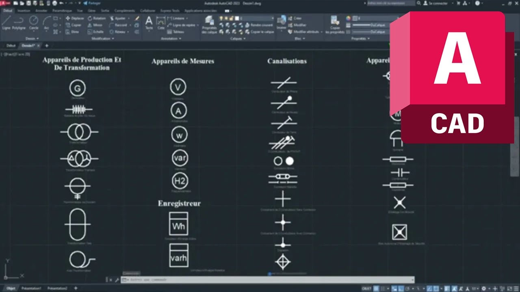Add a new drawing tab with plus button

[47, 45]
